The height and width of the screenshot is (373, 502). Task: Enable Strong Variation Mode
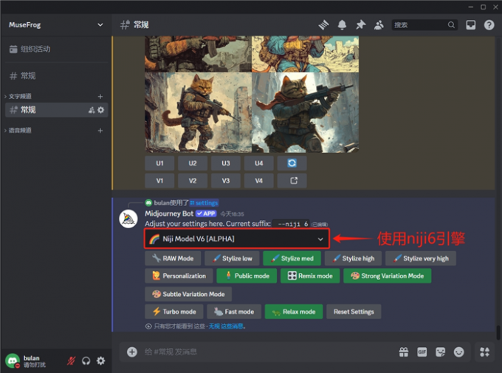(387, 276)
